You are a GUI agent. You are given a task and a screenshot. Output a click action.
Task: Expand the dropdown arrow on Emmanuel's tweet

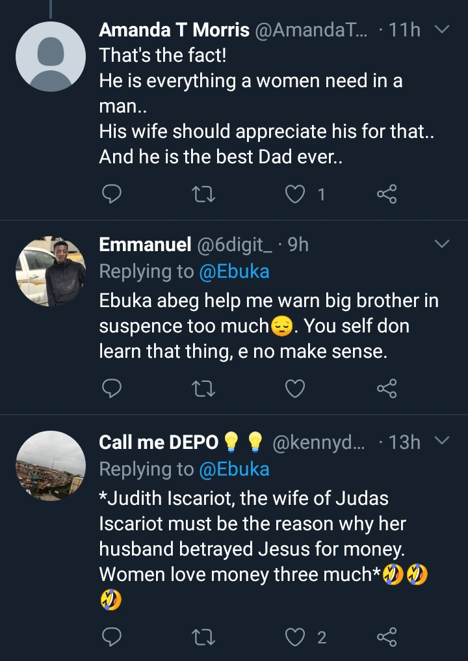click(441, 245)
